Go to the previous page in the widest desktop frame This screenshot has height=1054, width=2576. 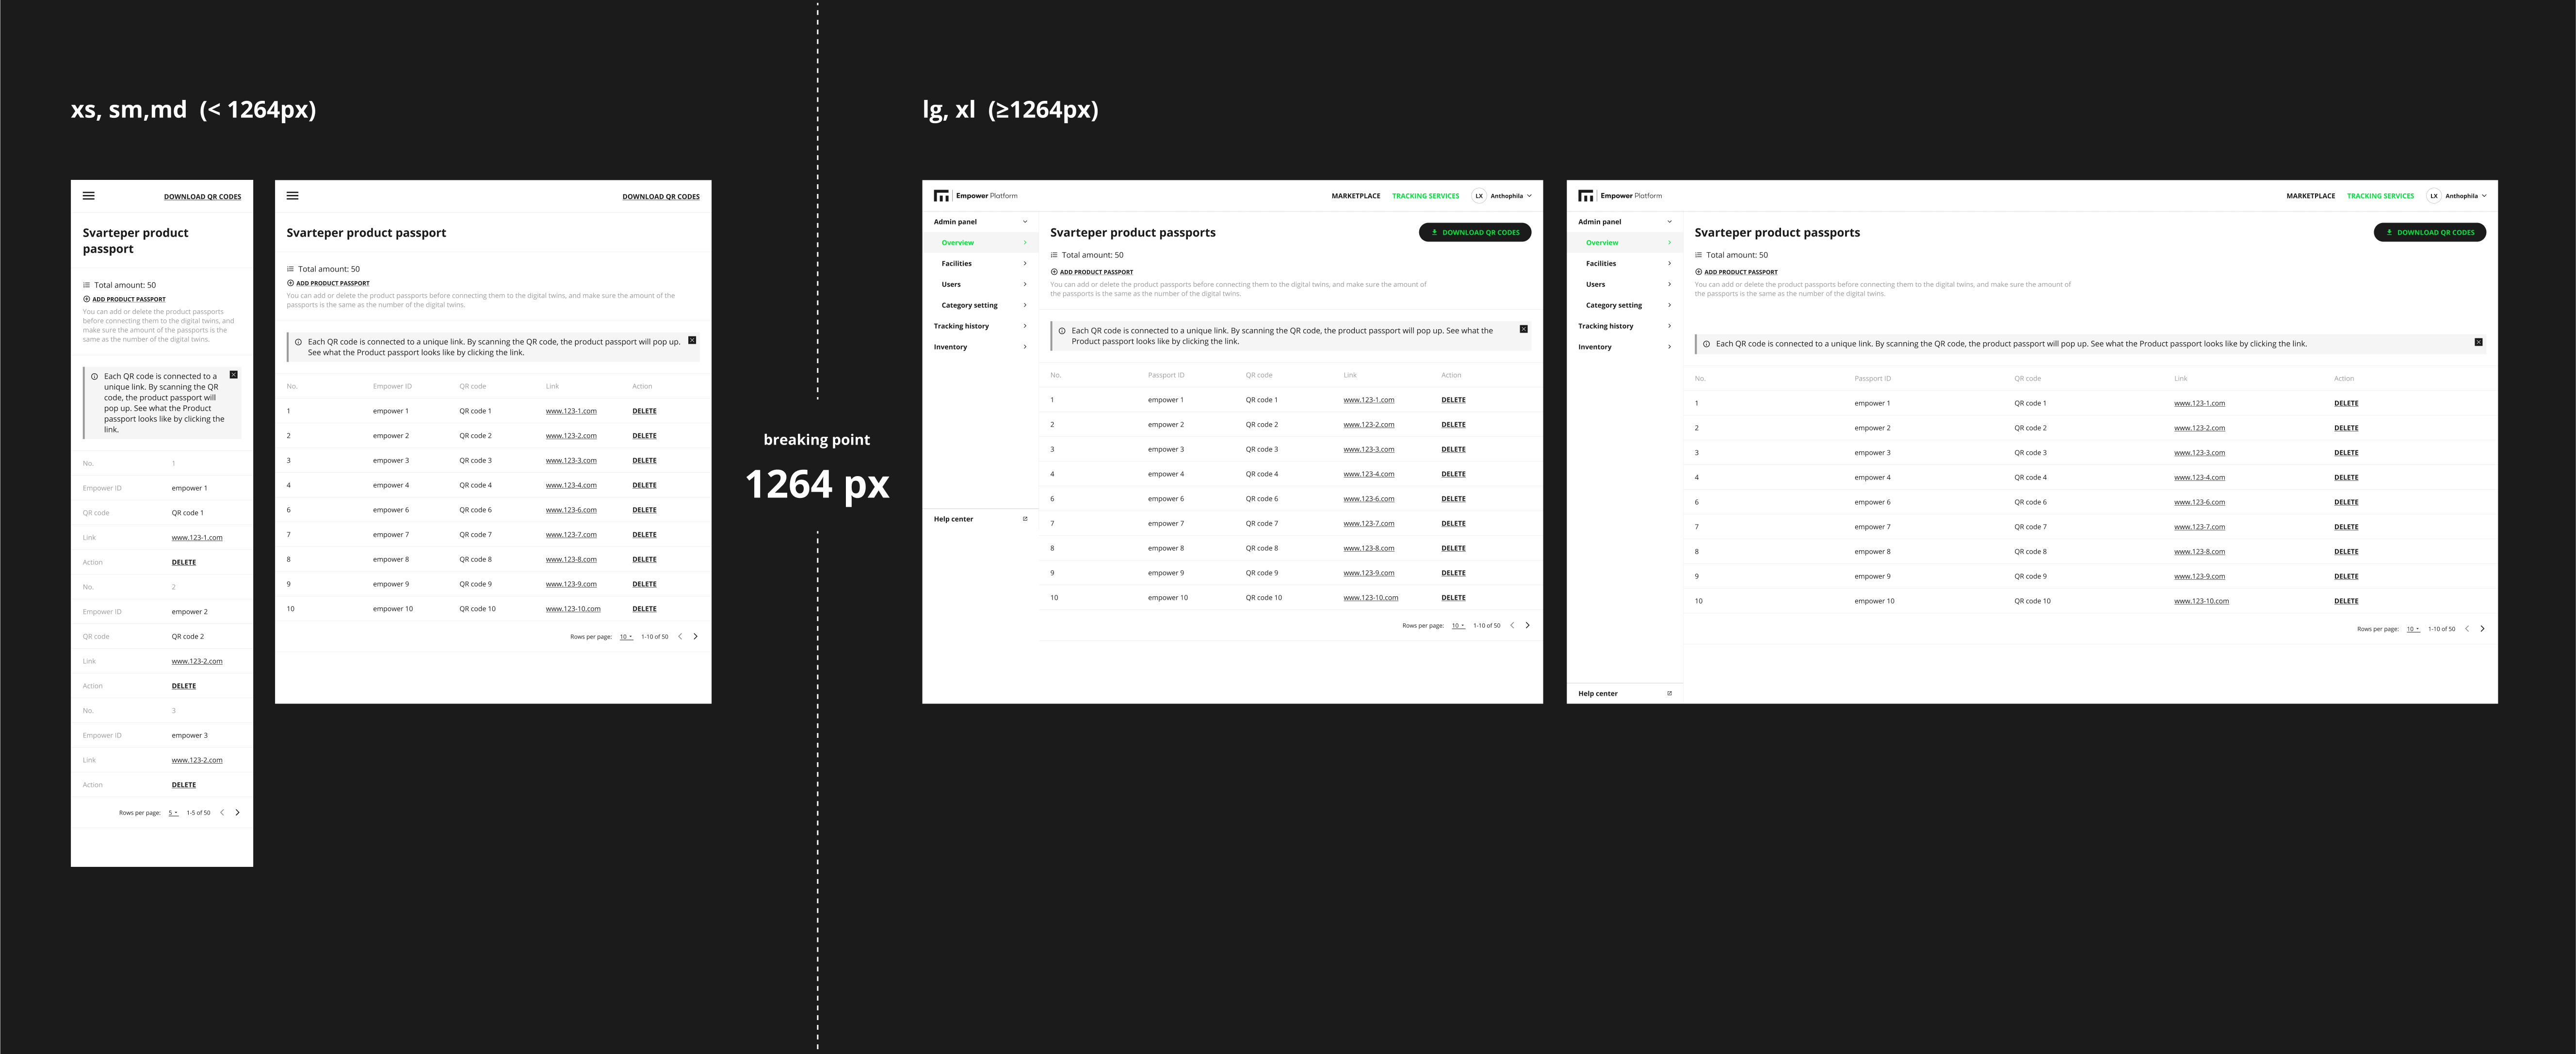tap(2467, 629)
